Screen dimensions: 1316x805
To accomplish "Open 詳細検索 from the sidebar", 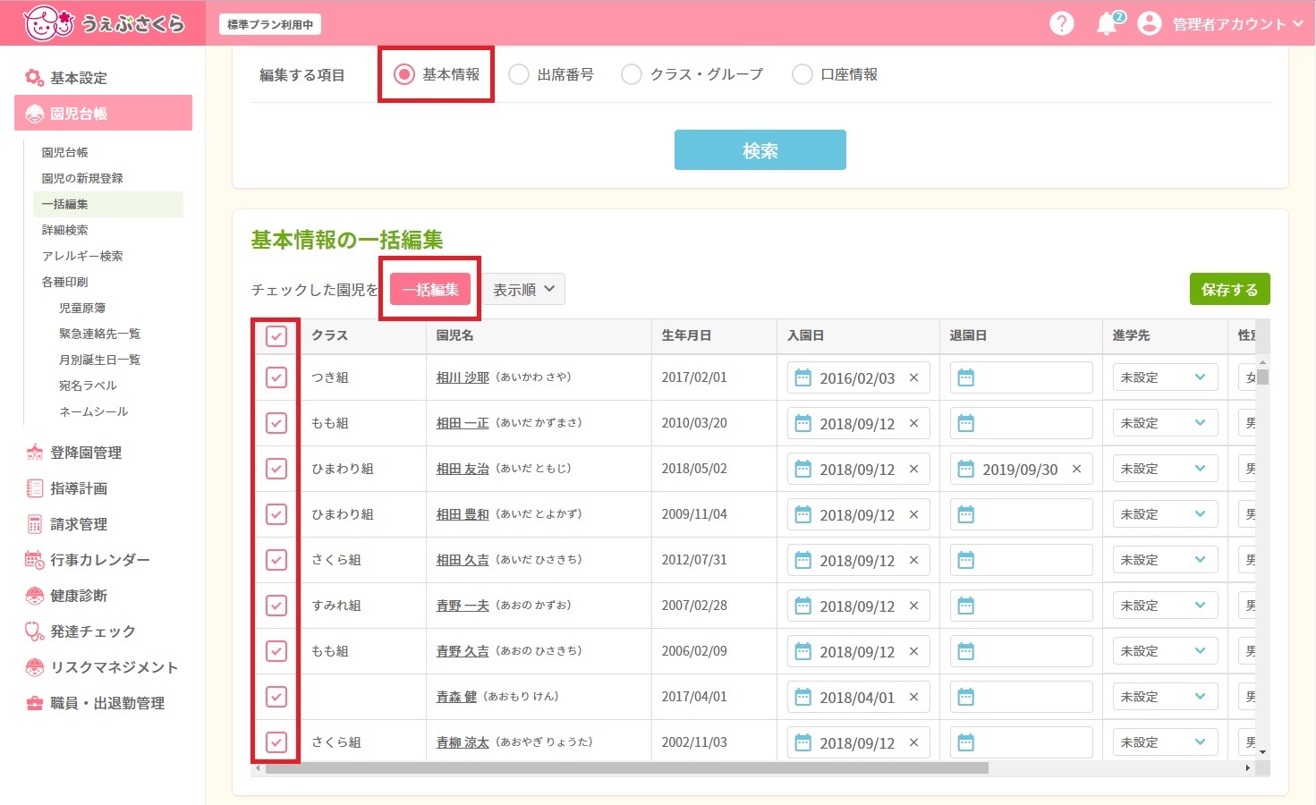I will (x=64, y=230).
